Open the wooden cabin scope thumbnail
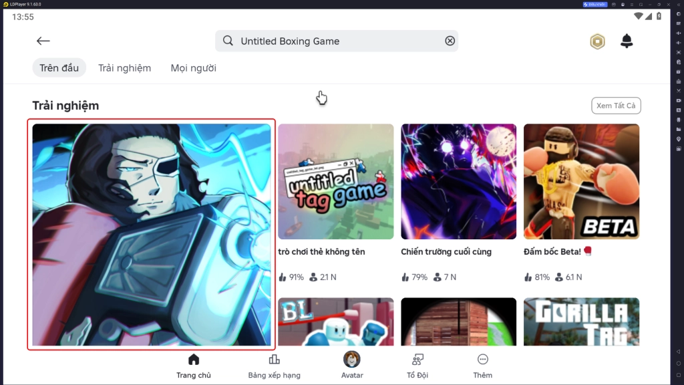Viewport: 684px width, 385px height. pos(458,322)
